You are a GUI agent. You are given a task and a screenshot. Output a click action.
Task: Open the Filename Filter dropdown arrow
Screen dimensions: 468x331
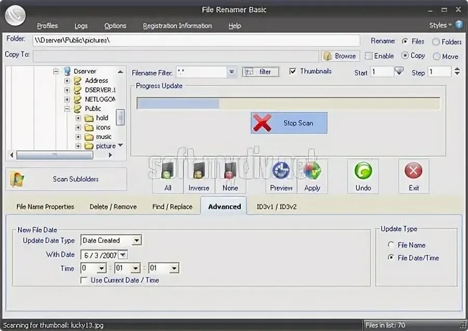[231, 72]
